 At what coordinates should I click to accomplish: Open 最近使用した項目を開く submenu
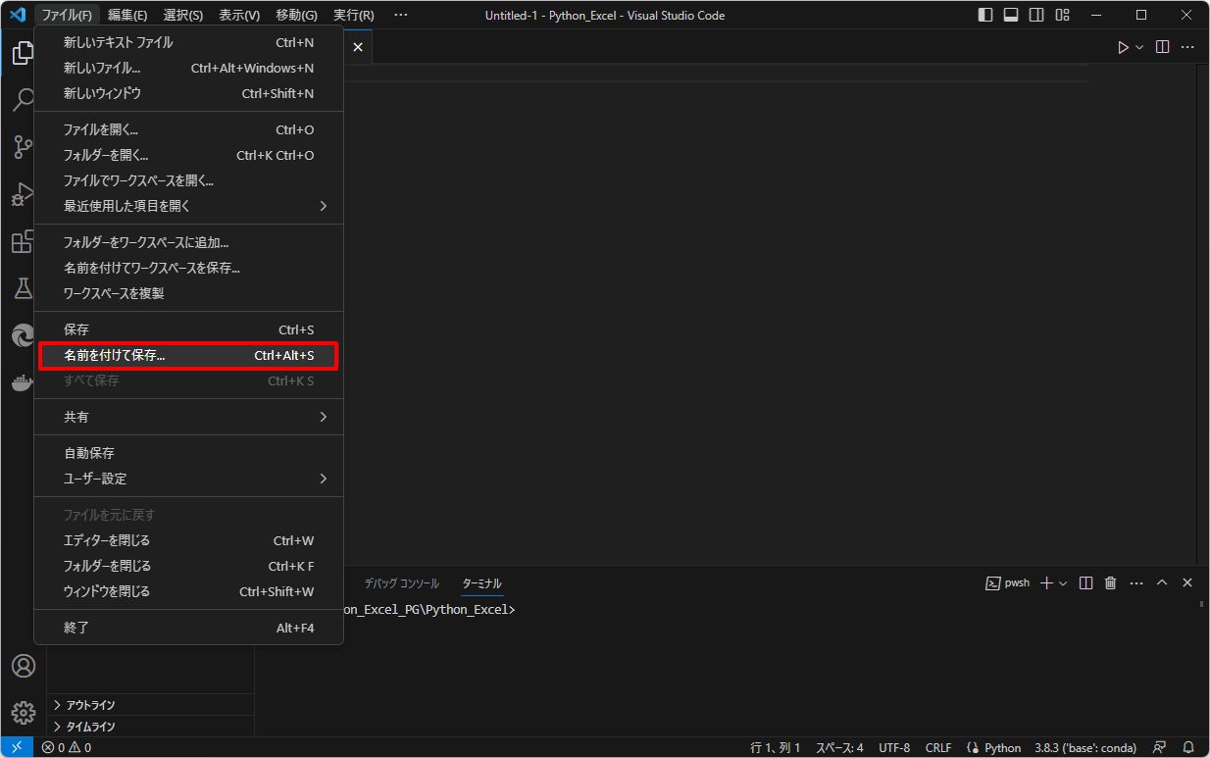tap(188, 206)
